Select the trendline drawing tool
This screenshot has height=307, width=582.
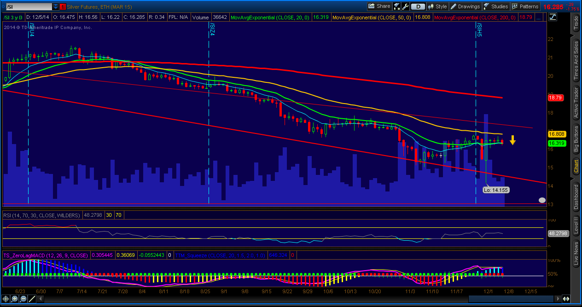click(x=32, y=299)
